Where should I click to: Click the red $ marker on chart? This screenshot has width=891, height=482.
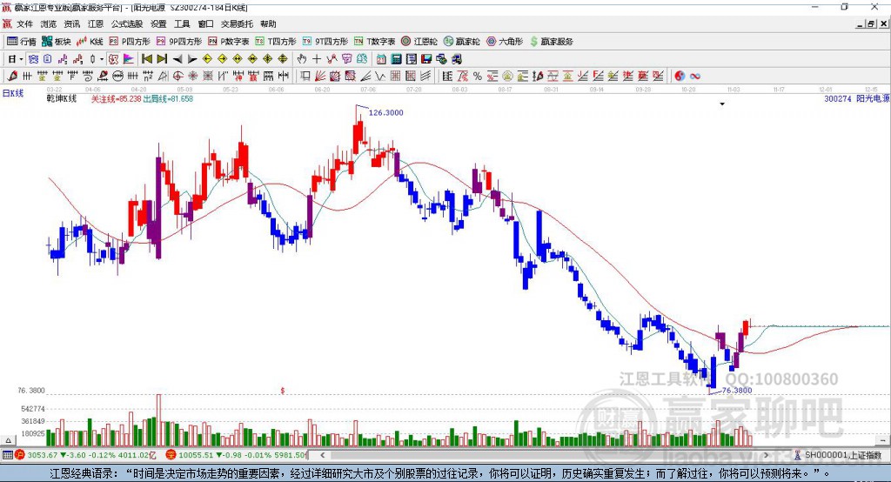[283, 391]
